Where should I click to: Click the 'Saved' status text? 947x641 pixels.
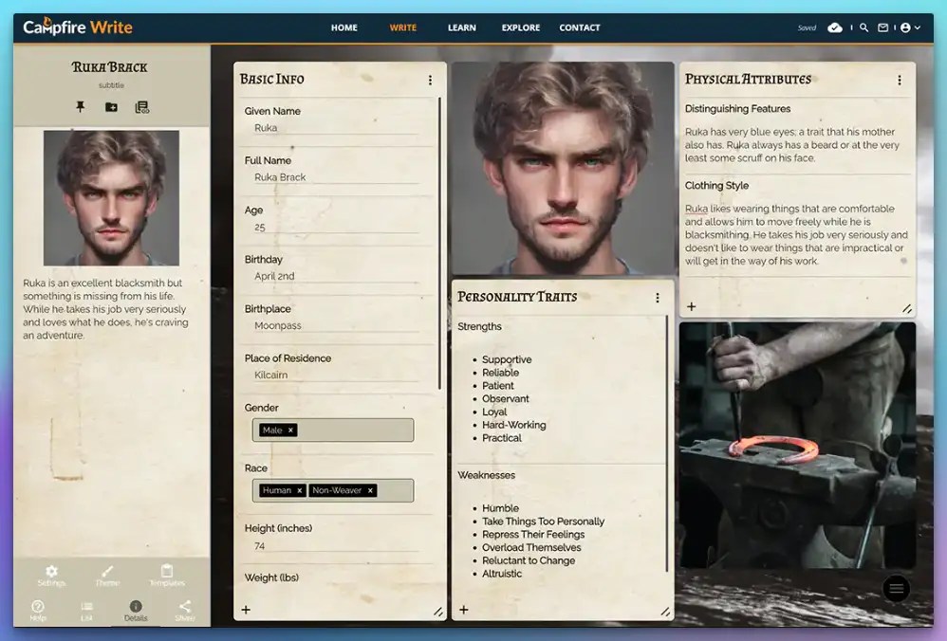click(807, 27)
